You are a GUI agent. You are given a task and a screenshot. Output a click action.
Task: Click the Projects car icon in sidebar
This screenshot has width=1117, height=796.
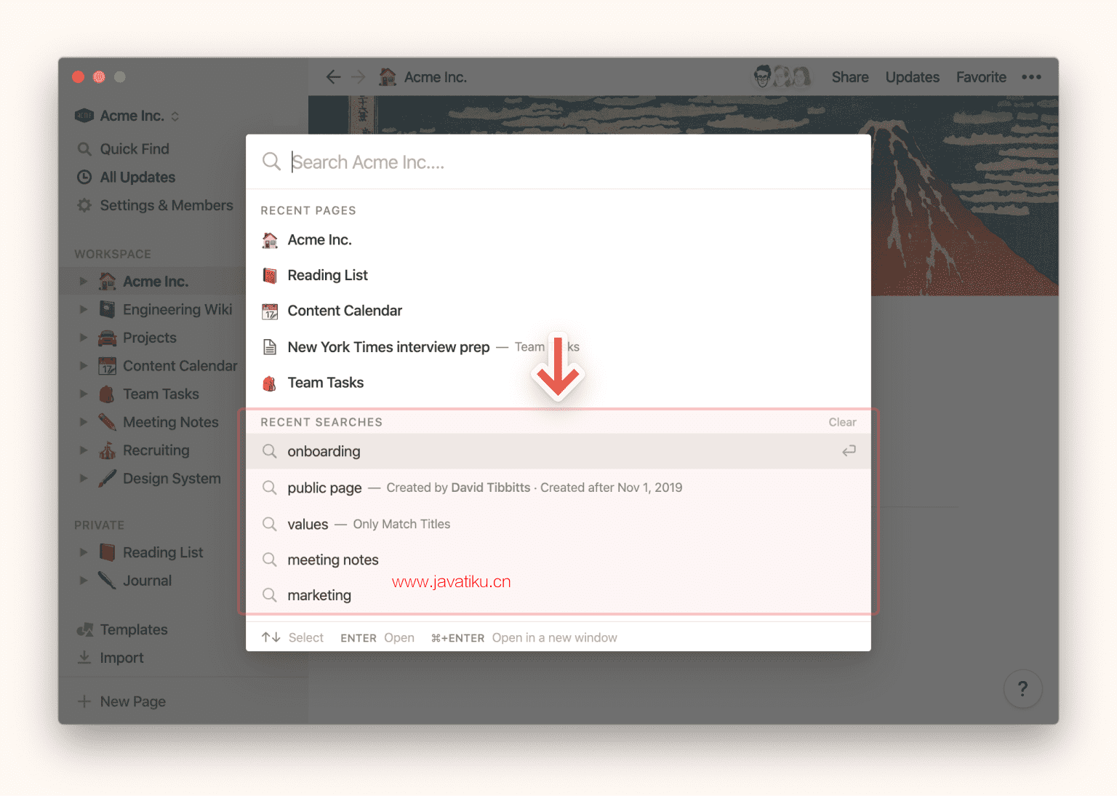click(x=108, y=338)
